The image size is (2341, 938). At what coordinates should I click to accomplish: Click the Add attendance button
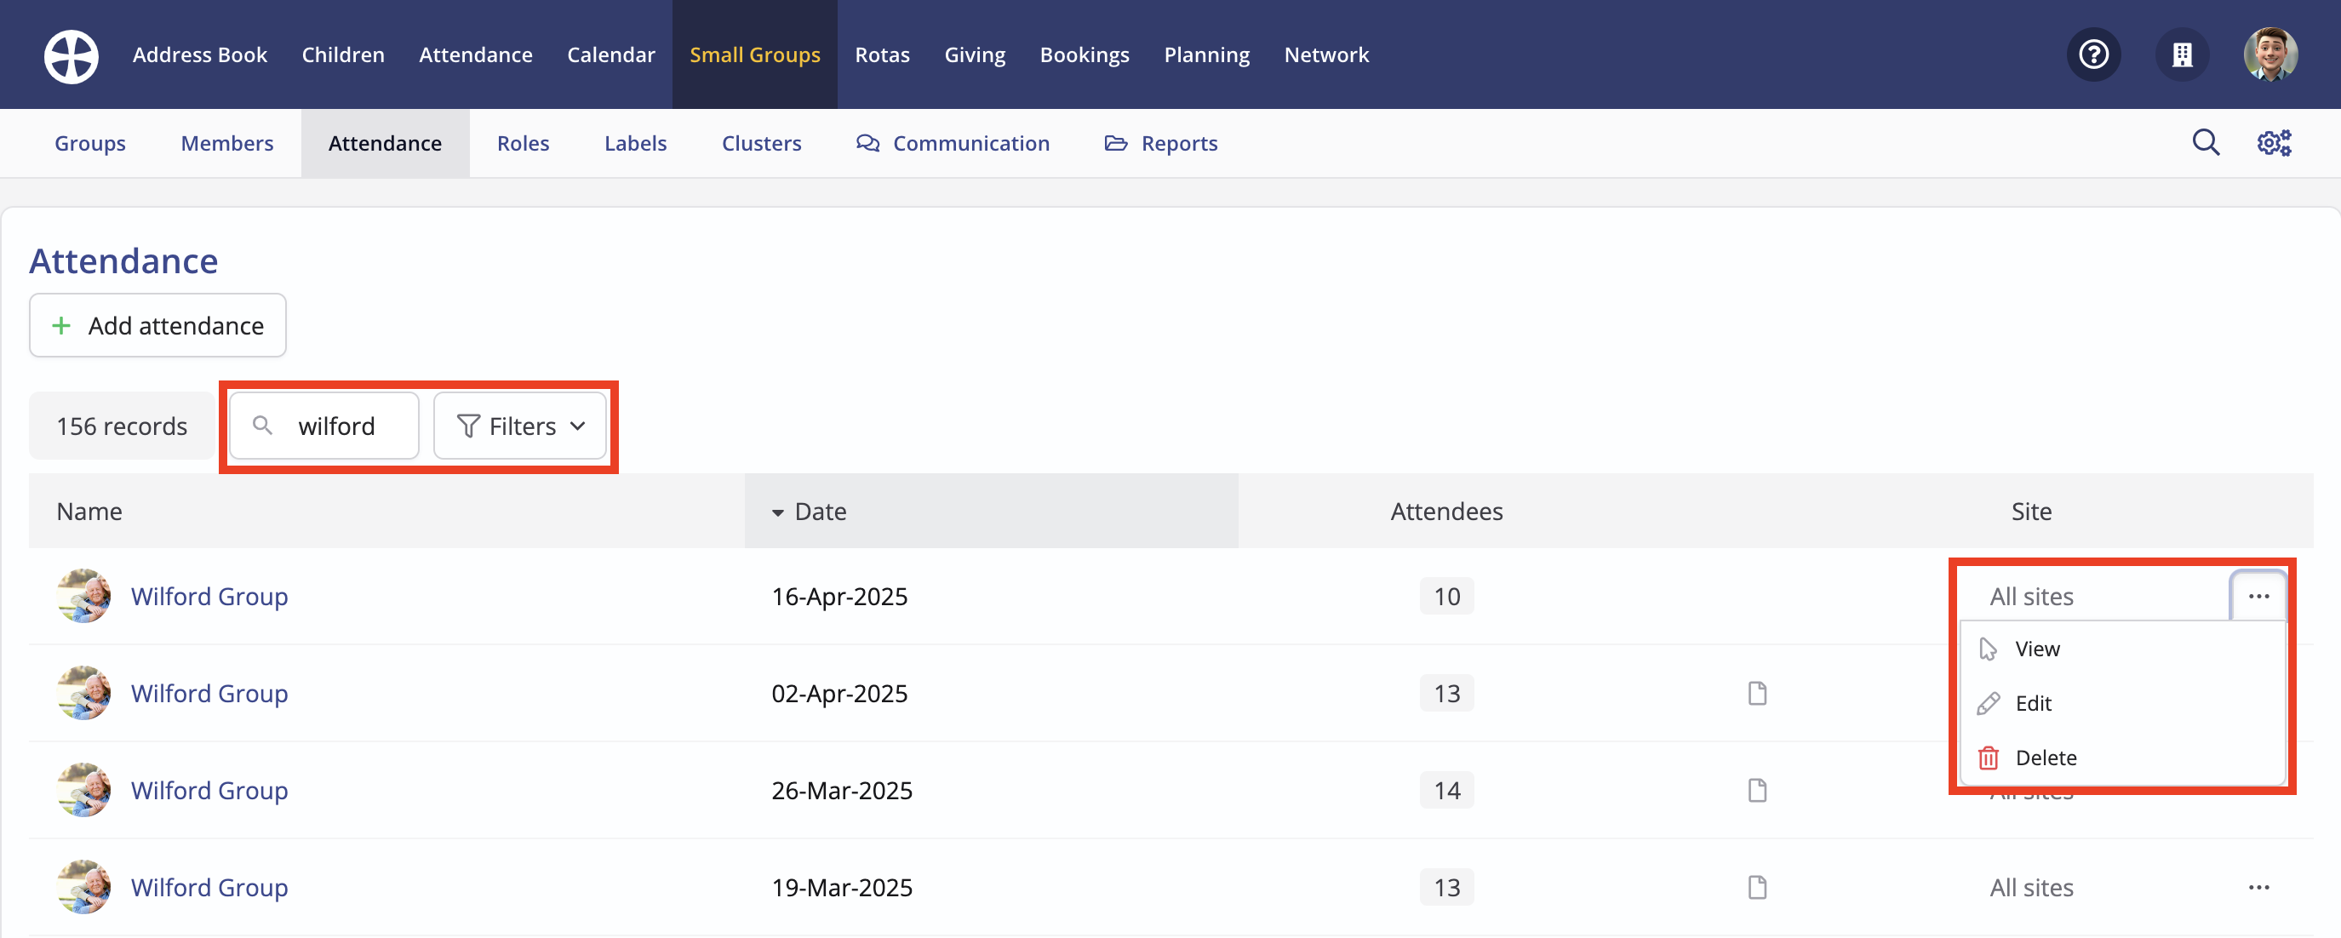158,325
